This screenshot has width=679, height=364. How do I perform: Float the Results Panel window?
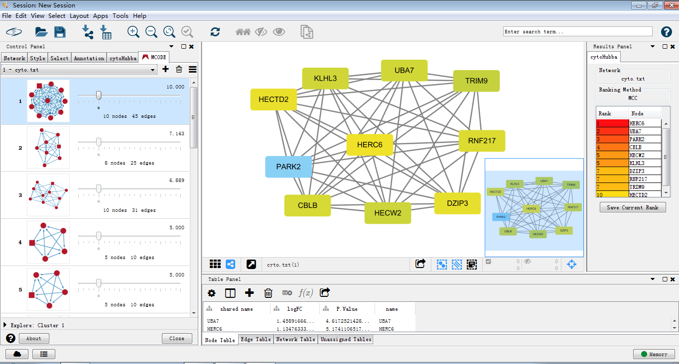(x=665, y=46)
